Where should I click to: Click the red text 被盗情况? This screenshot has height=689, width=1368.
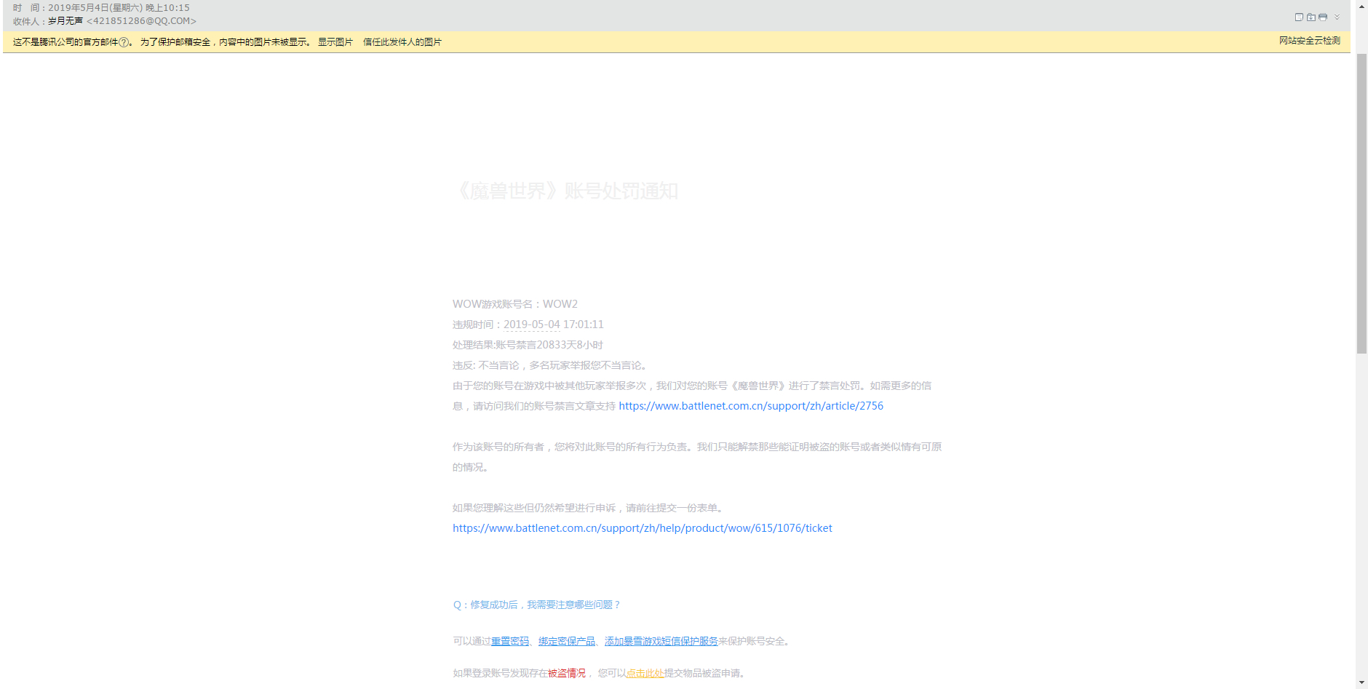567,673
